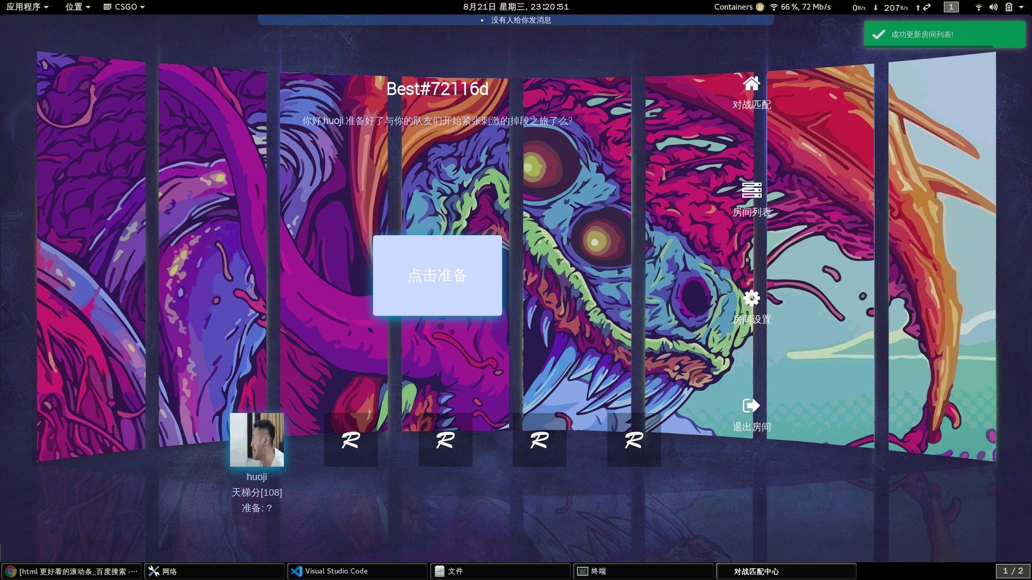Click the WiFi 66%, 72 Mb/s indicator

click(800, 7)
